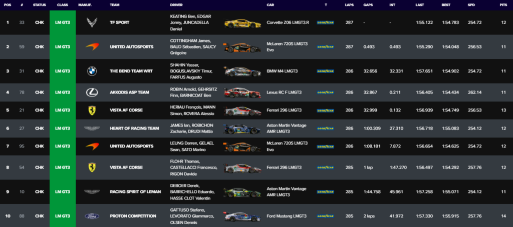Click Goodyear logo in Heart of Racing row
Viewport: 513px width, 227px height.
tap(325, 128)
